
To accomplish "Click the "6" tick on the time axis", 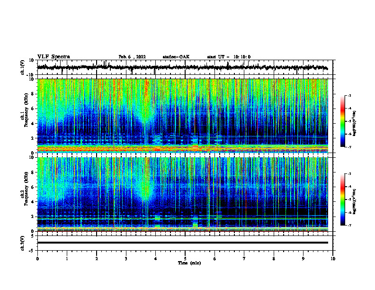I will click(215, 259).
